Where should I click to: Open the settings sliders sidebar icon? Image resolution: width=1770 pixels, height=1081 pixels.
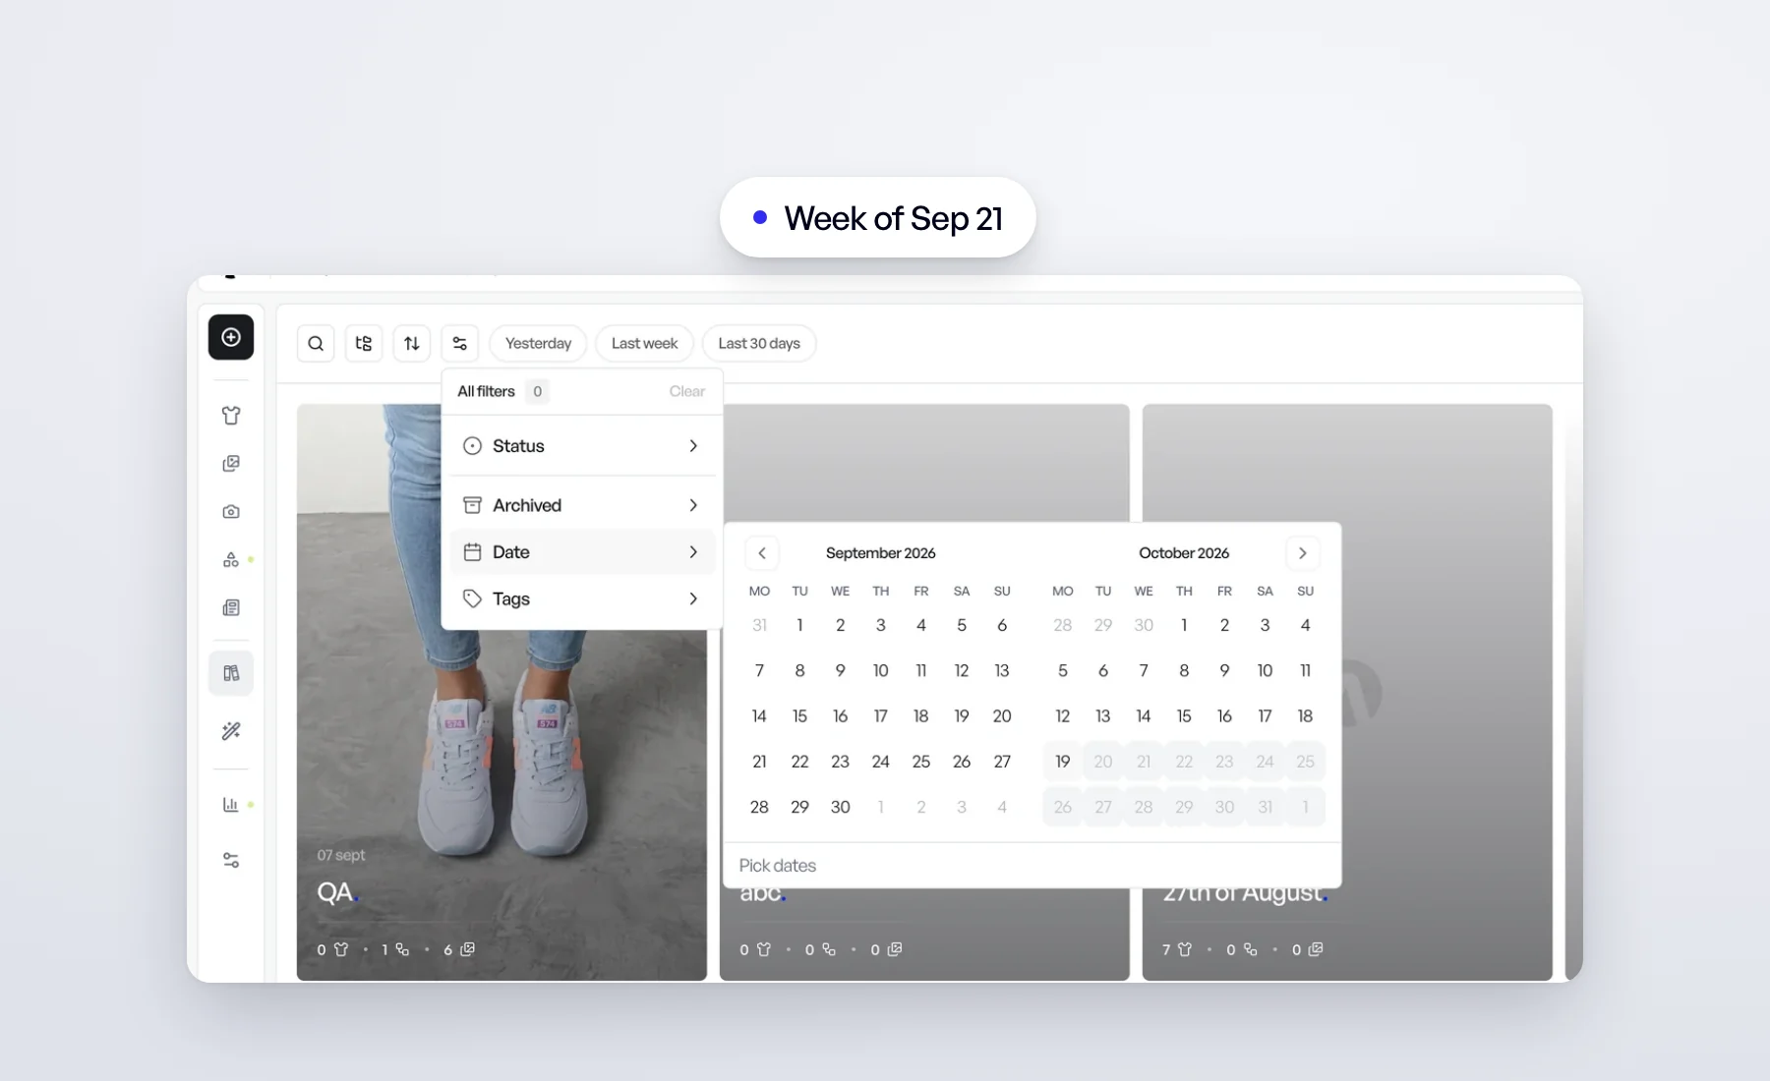pyautogui.click(x=231, y=860)
